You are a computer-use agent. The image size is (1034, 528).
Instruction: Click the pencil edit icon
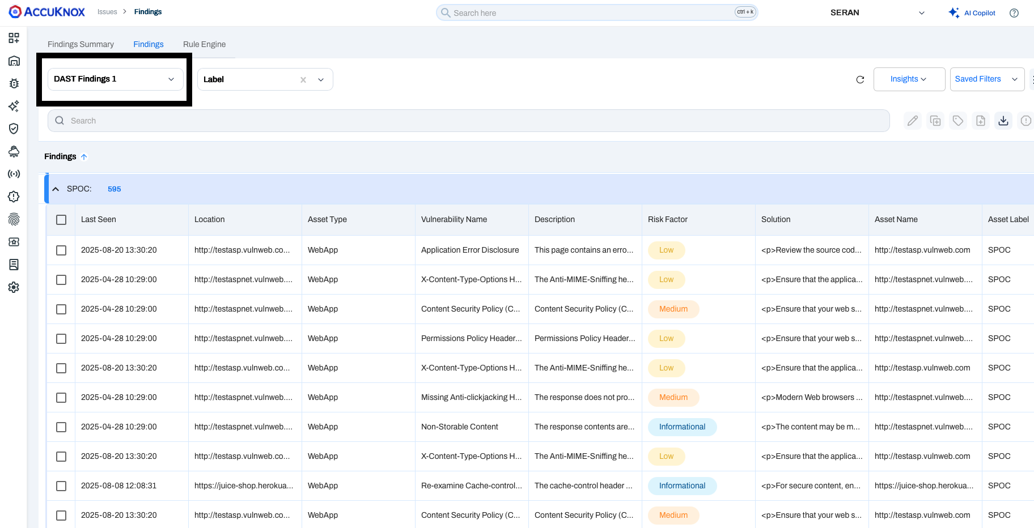[x=912, y=121]
